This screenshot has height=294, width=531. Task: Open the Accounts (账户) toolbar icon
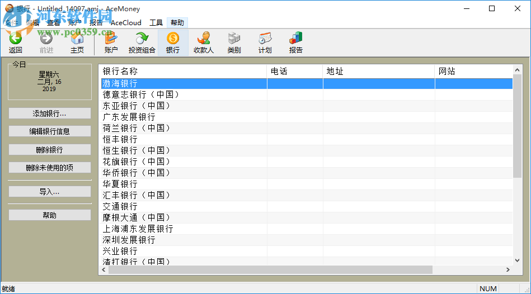tap(111, 42)
